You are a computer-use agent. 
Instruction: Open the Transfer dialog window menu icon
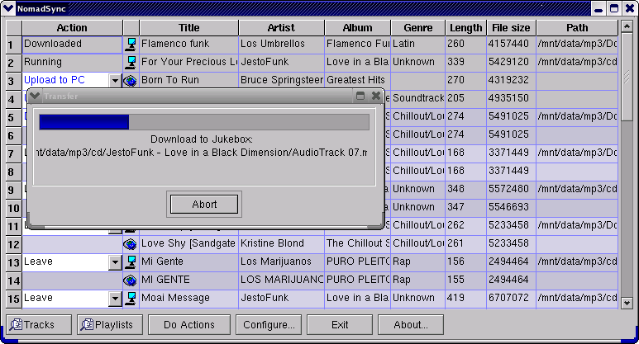[x=34, y=96]
